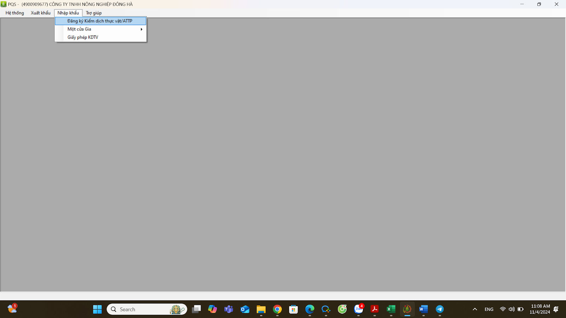Image resolution: width=566 pixels, height=318 pixels.
Task: Restore down the PQS window
Action: [539, 4]
